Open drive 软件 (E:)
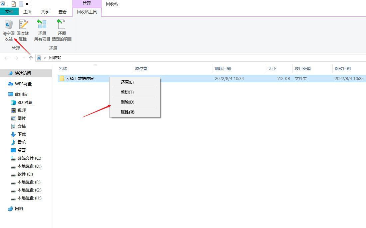The height and width of the screenshot is (228, 366). click(x=25, y=174)
